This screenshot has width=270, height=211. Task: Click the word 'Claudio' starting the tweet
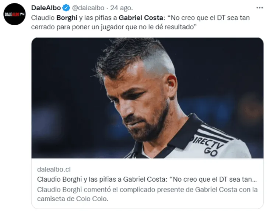coord(43,18)
